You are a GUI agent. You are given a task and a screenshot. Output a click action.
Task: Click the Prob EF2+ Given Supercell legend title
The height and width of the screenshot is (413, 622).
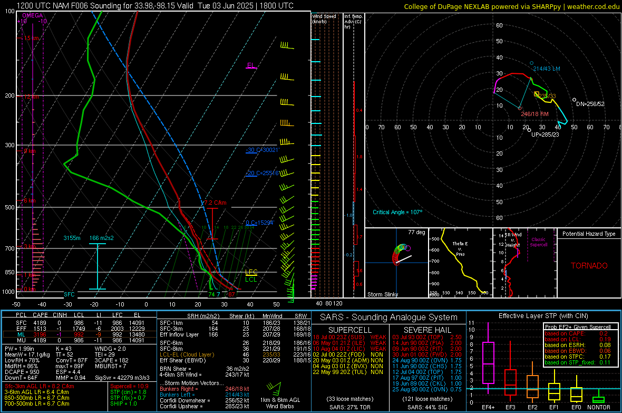point(578,327)
